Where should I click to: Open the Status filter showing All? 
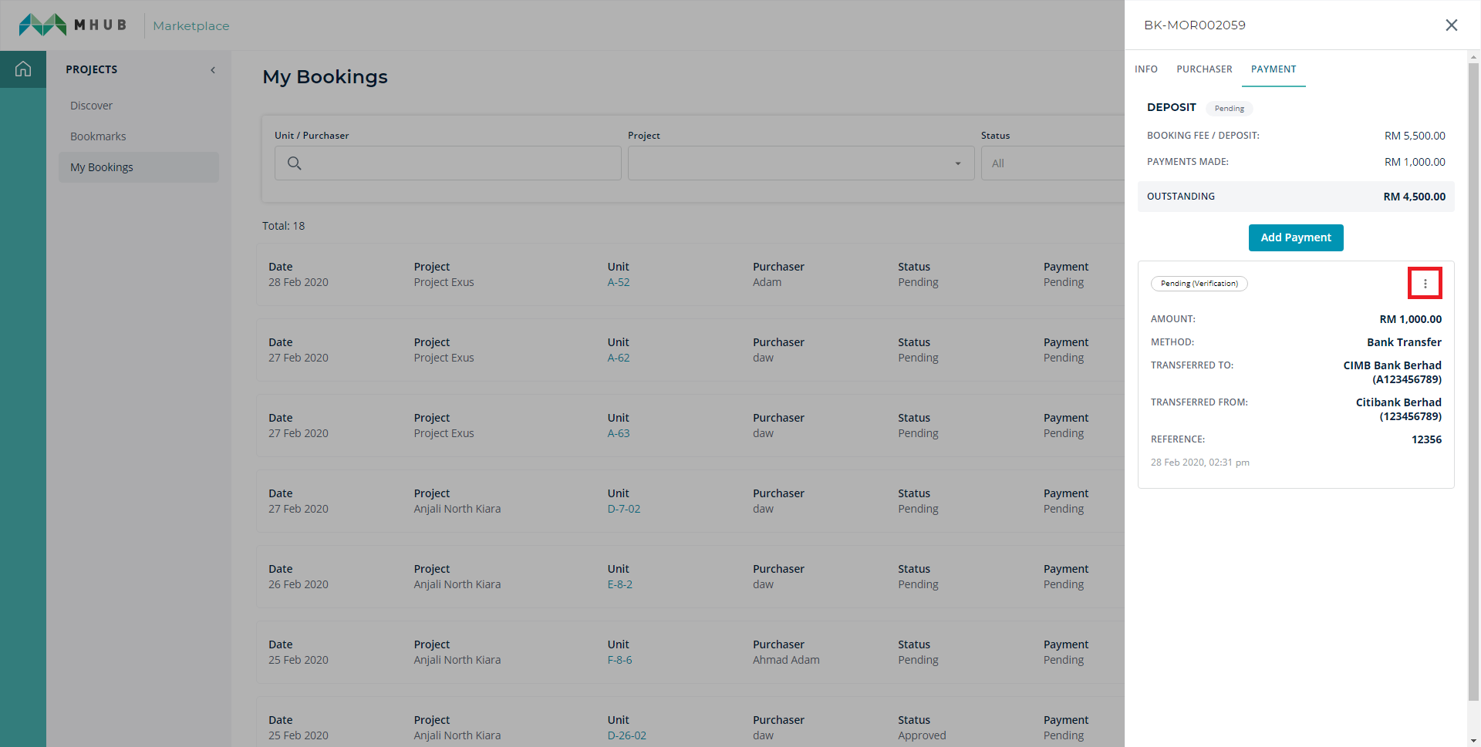point(1053,163)
